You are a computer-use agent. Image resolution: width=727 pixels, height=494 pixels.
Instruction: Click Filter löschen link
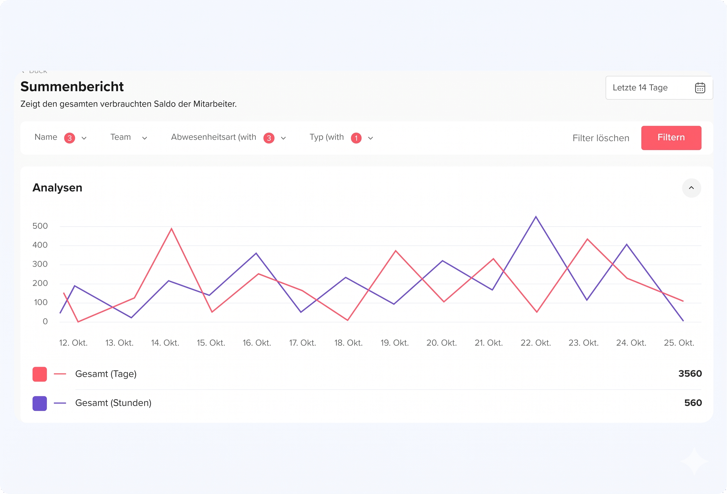click(x=601, y=138)
